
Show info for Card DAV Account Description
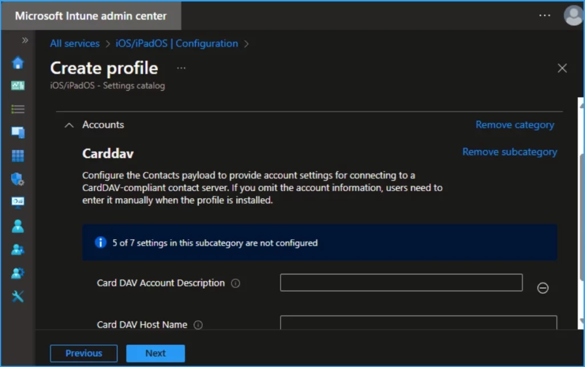click(235, 284)
